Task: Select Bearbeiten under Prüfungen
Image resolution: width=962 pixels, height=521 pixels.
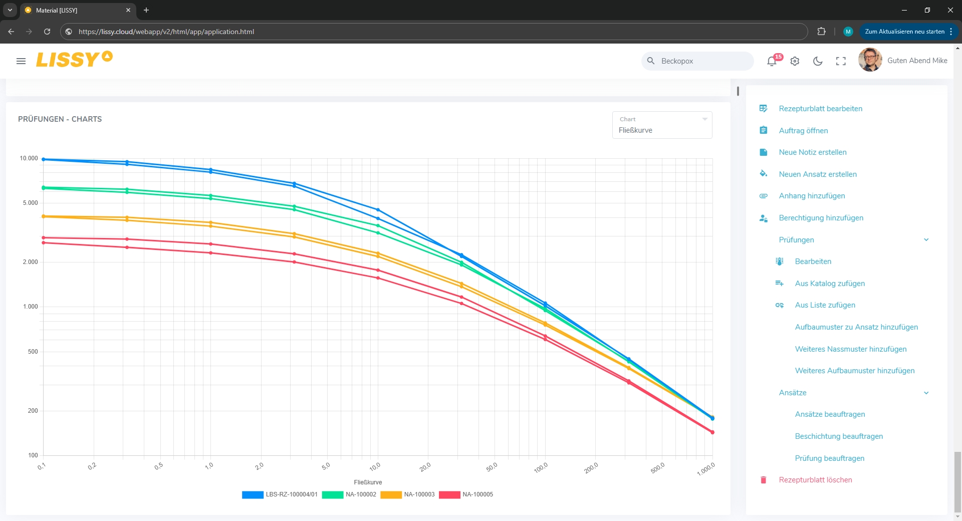Action: point(813,262)
